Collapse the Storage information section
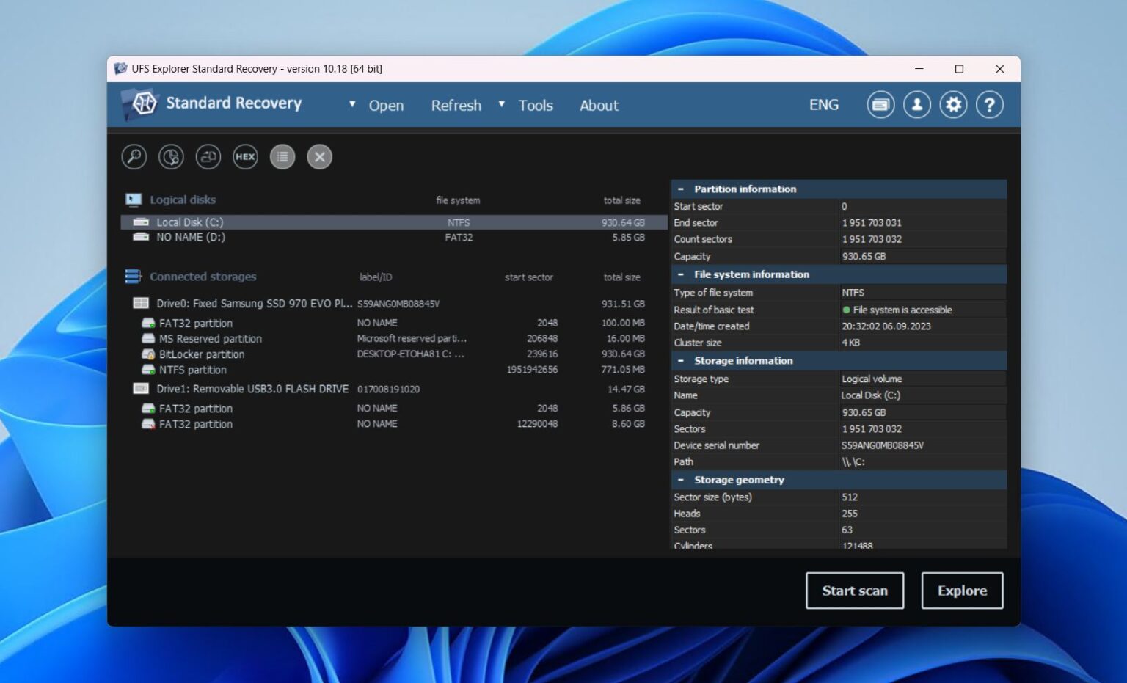 [680, 361]
